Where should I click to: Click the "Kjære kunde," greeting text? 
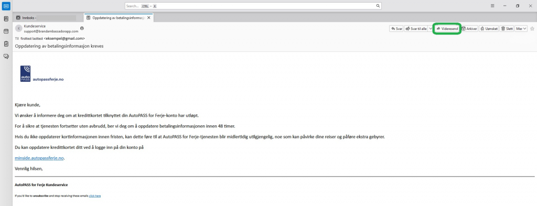click(28, 105)
